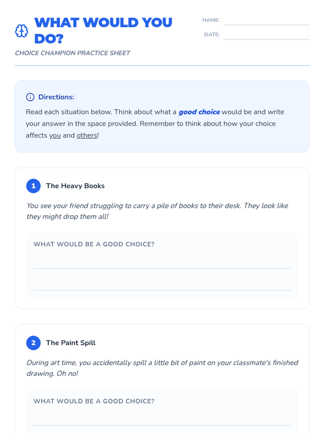The image size is (324, 433).
Task: Click the brain icon beside the title
Action: coord(21,31)
